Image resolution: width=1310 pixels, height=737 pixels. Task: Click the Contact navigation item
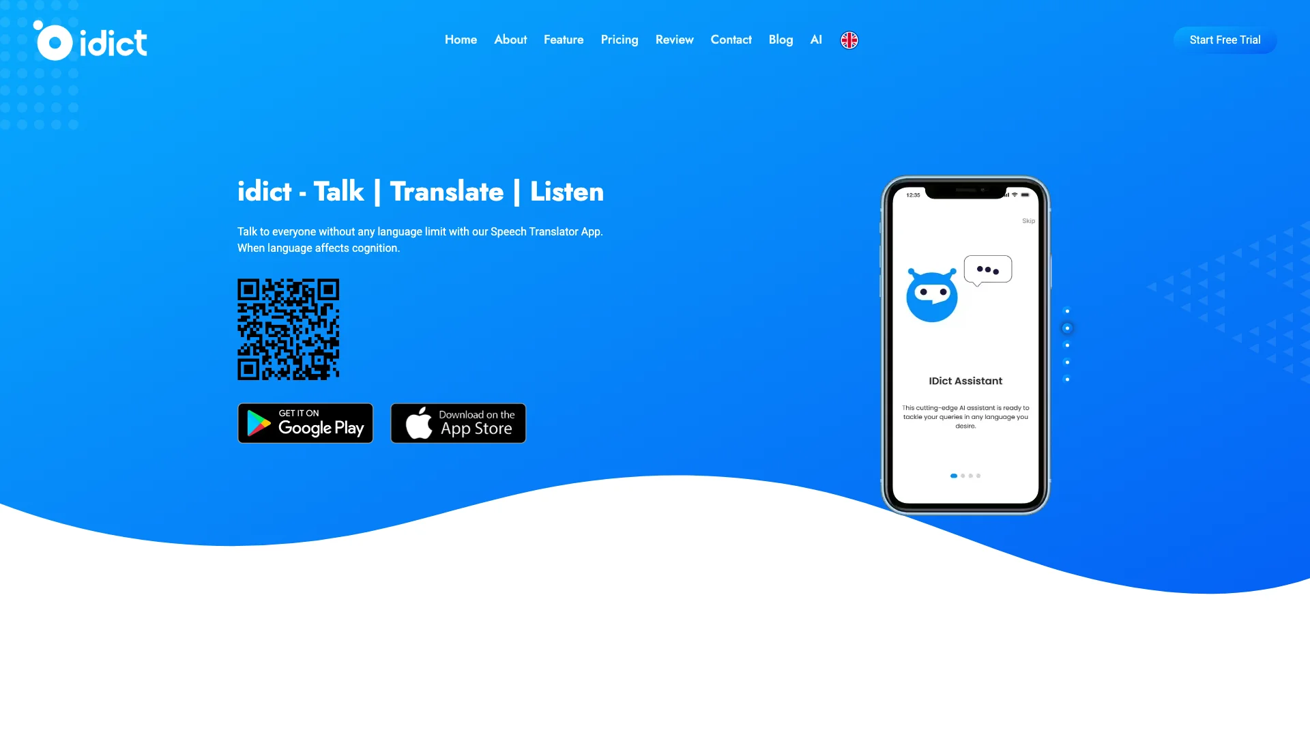click(731, 40)
